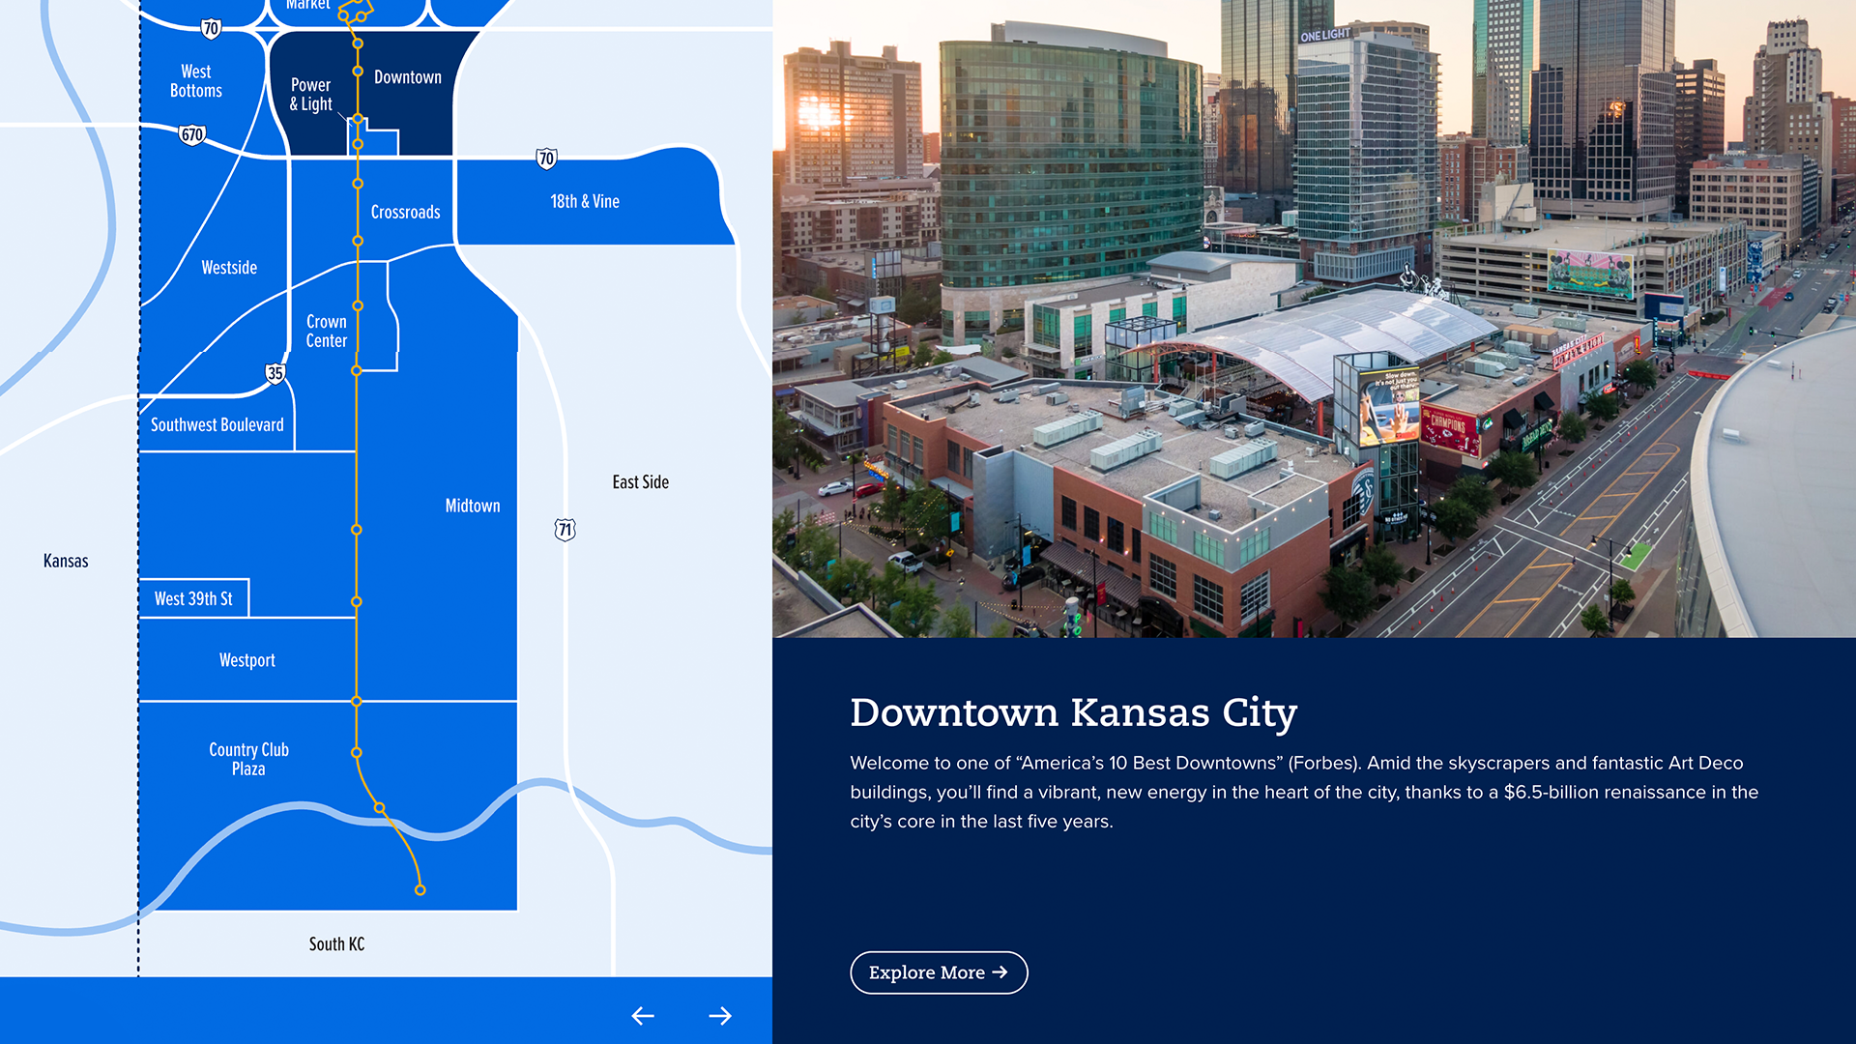Click the Highway 71 shield marker
Image resolution: width=1856 pixels, height=1044 pixels.
coord(565,530)
